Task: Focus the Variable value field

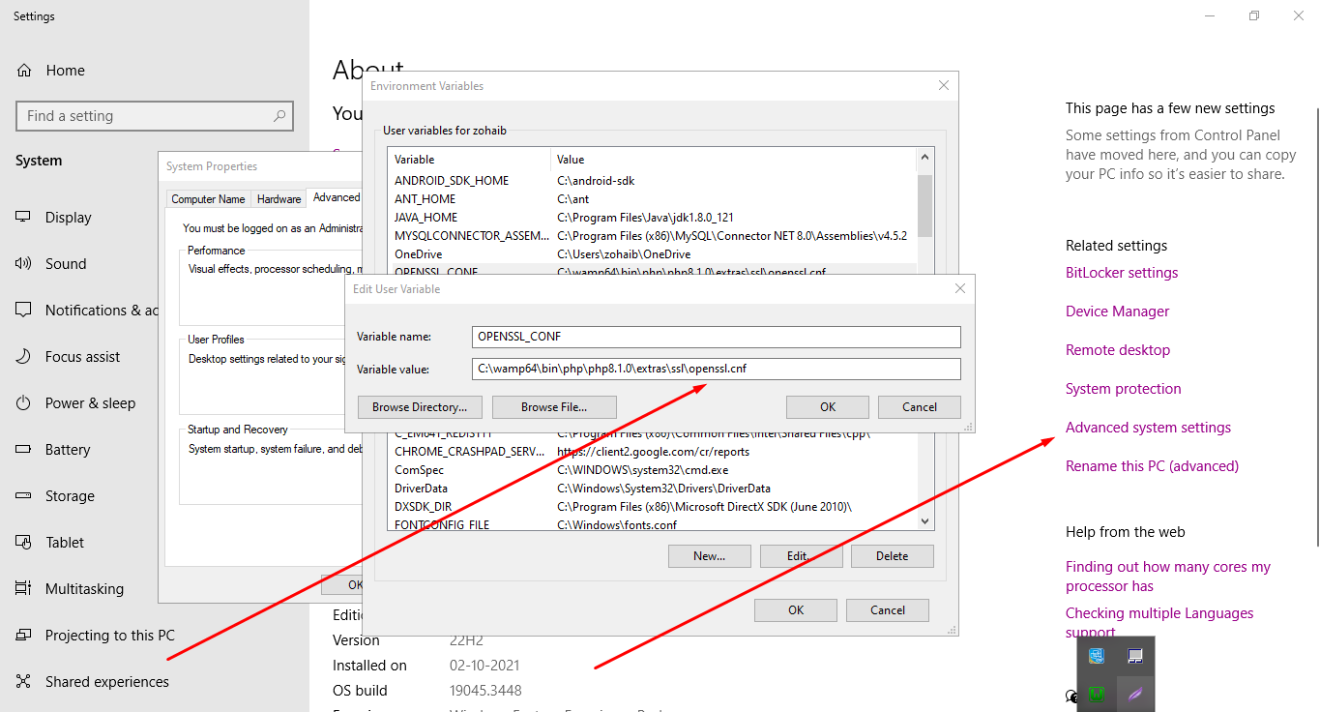Action: coord(717,369)
